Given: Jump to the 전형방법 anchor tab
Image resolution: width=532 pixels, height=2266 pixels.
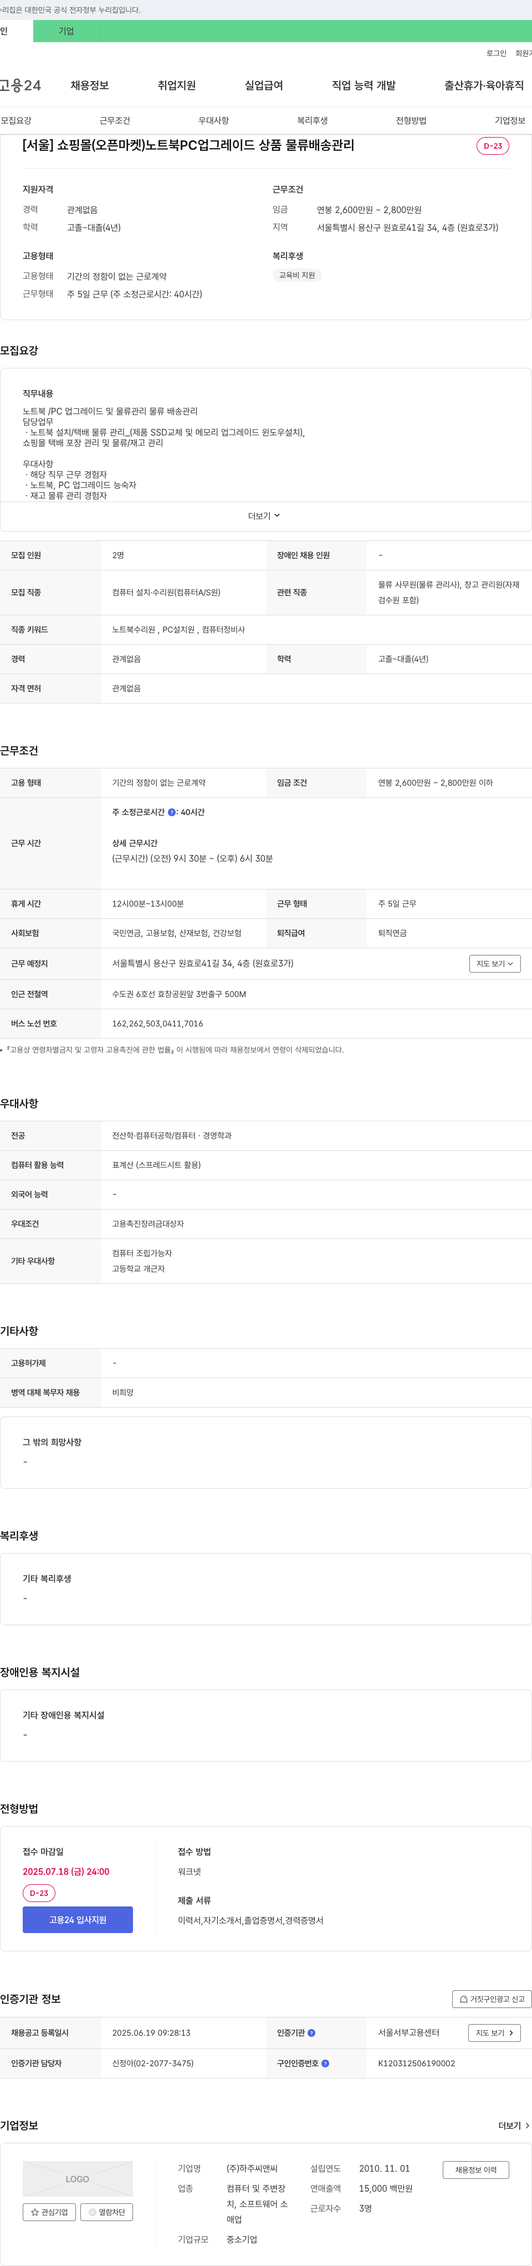Looking at the screenshot, I should [411, 120].
